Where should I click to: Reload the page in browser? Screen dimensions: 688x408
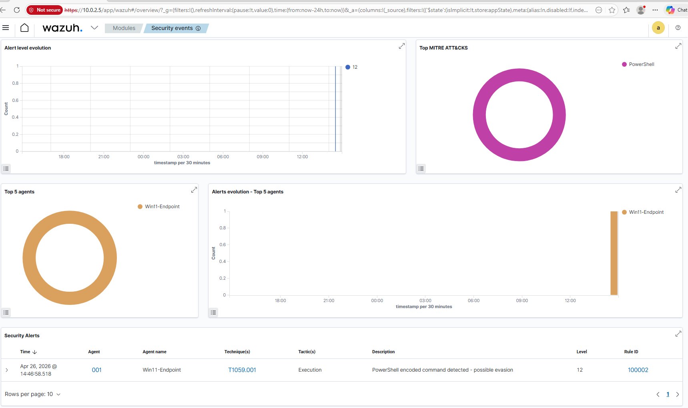click(x=17, y=10)
